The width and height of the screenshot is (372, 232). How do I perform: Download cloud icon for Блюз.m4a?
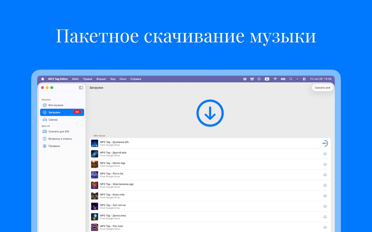coord(325,196)
